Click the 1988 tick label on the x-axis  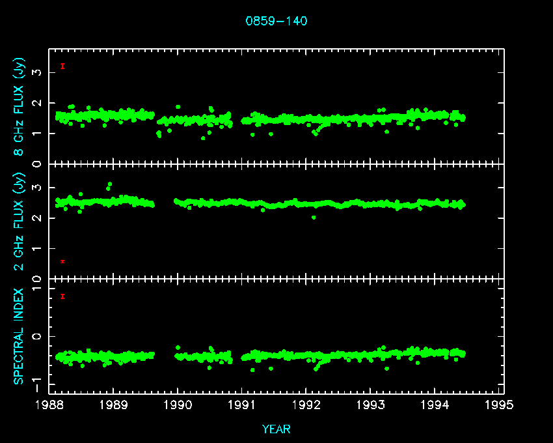(x=49, y=405)
